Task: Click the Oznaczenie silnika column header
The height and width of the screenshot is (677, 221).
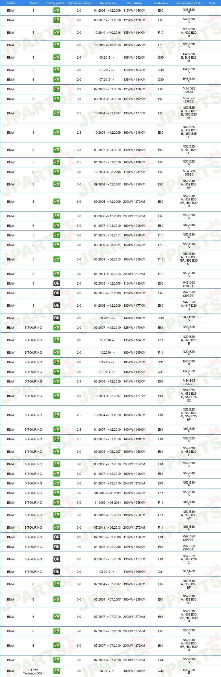Action: tap(189, 3)
